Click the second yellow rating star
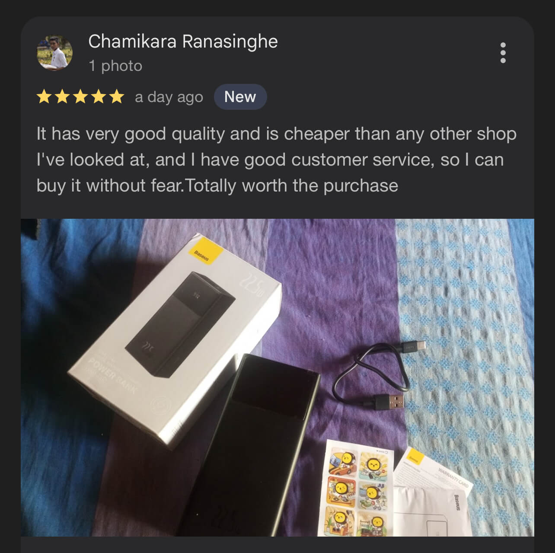Image resolution: width=555 pixels, height=553 pixels. click(x=62, y=97)
